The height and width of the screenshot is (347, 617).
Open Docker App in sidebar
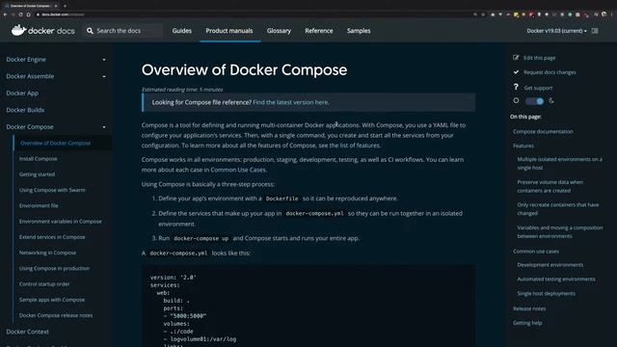tap(22, 93)
